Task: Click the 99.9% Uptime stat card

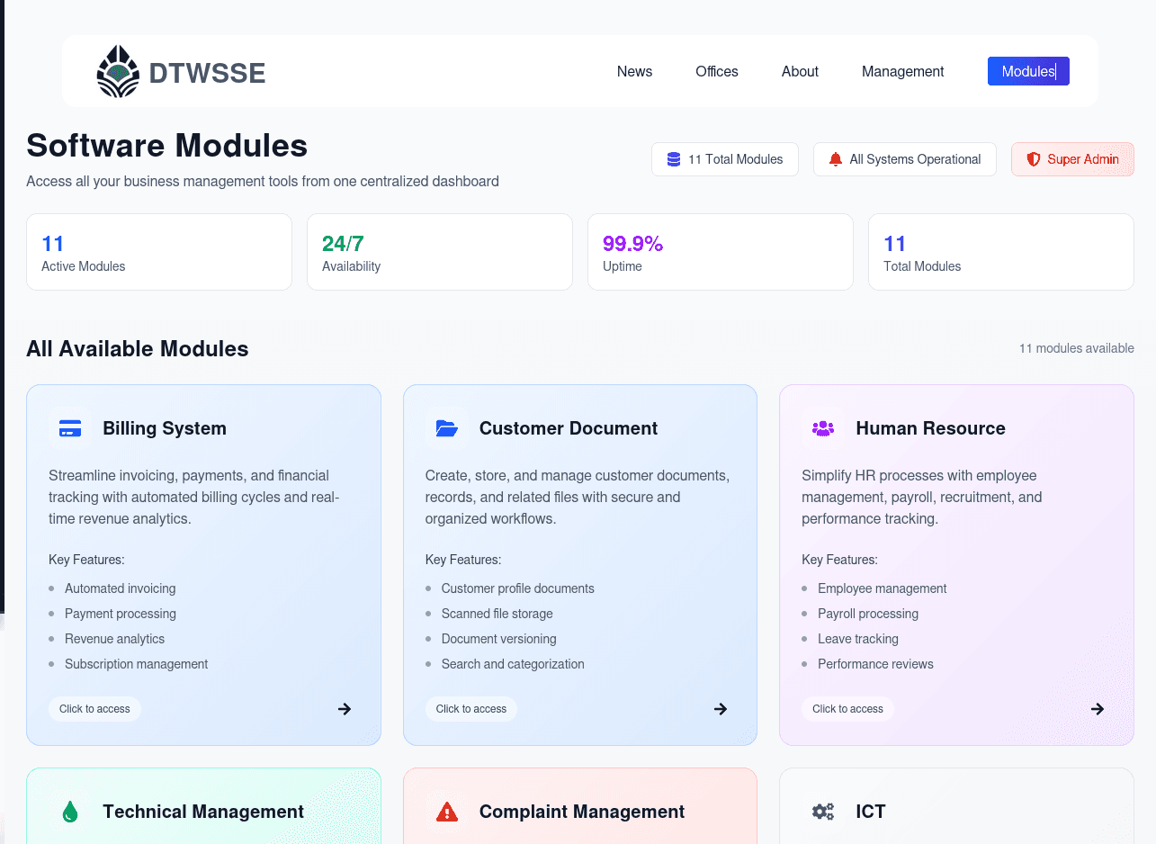Action: click(x=720, y=252)
